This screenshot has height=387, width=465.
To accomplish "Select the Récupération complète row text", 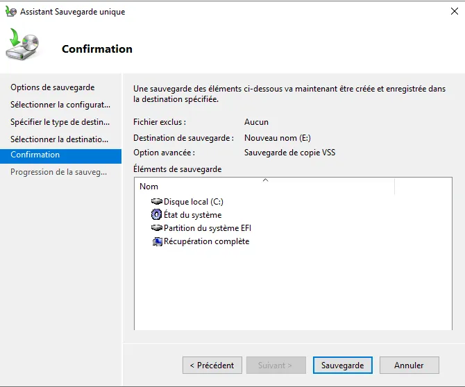I will point(206,241).
